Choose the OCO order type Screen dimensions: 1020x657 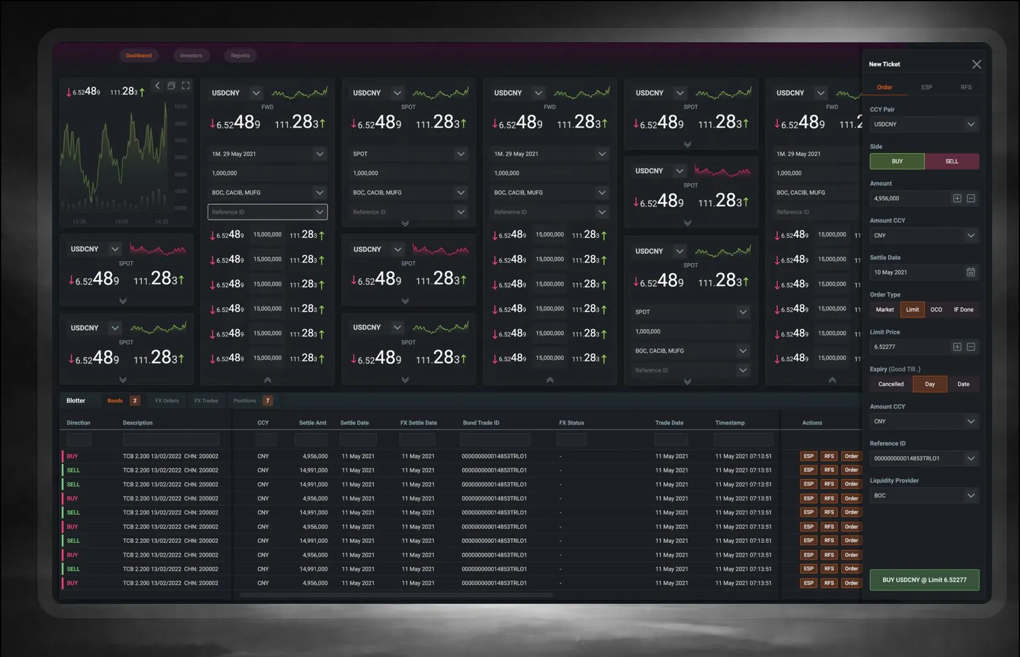pyautogui.click(x=936, y=310)
